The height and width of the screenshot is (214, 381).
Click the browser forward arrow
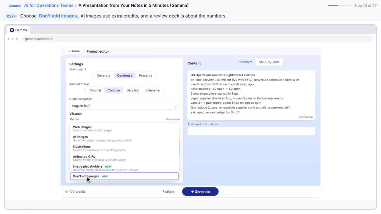click(12, 39)
